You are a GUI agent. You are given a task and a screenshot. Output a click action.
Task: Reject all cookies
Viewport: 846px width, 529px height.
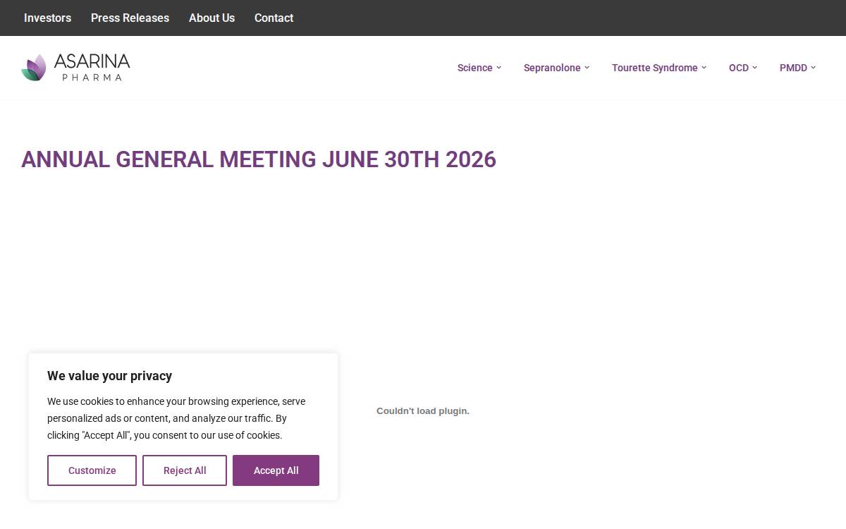tap(185, 470)
